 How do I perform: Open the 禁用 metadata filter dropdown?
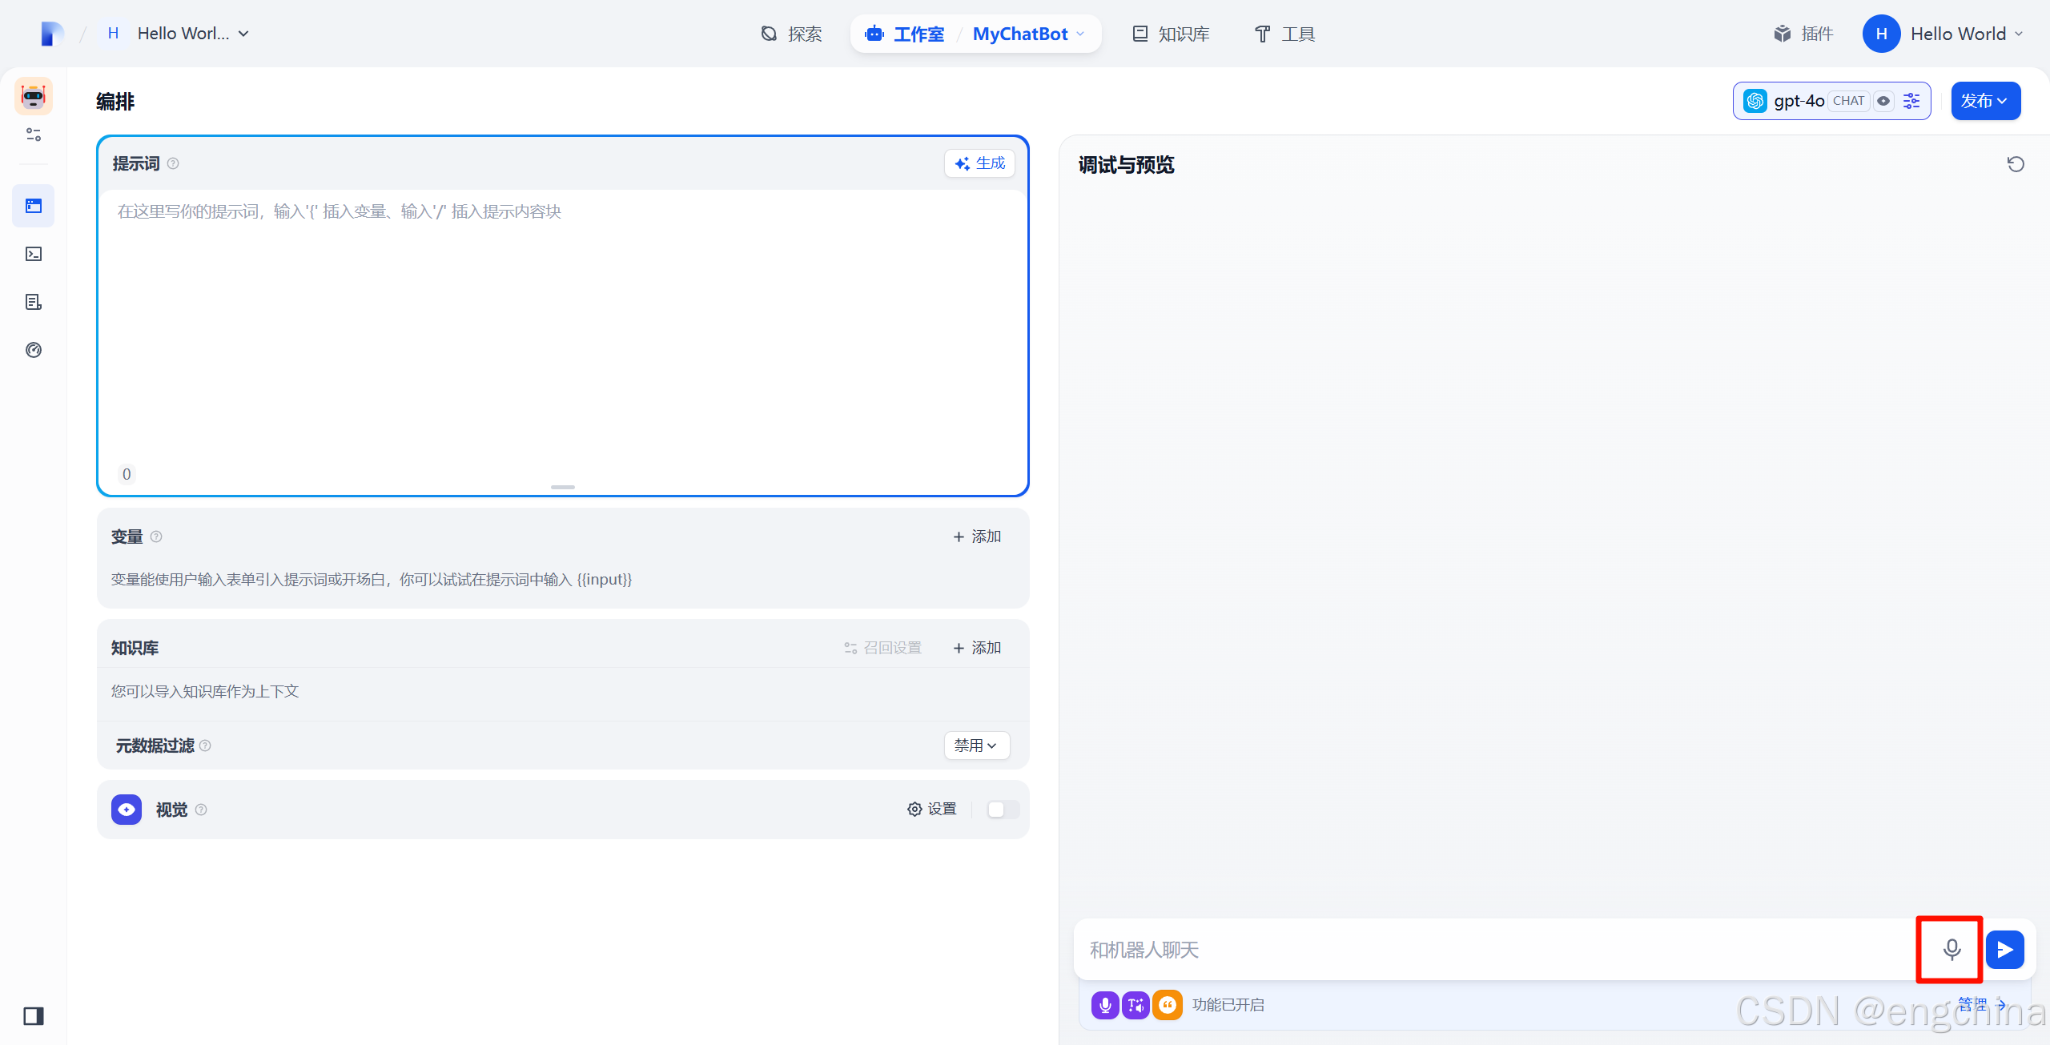point(976,746)
